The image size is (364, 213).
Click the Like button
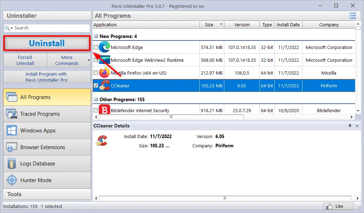338,206
